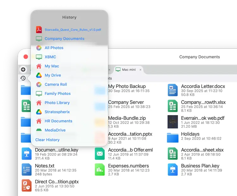Click the plus icon to add a new tab
Screen dimensions: 237x196
pyautogui.click(x=23, y=70)
